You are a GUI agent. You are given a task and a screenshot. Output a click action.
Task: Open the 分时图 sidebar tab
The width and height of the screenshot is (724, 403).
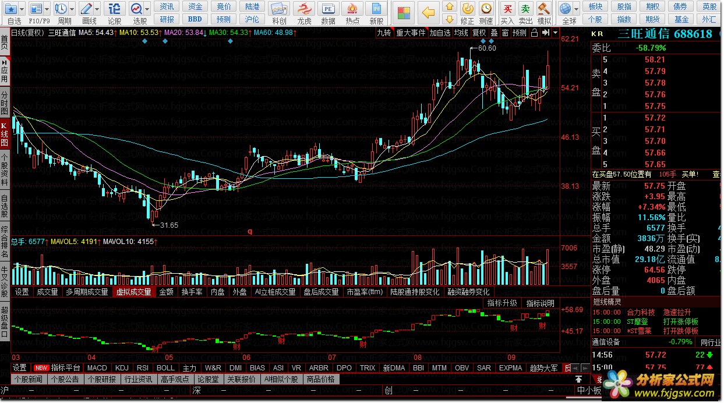point(5,102)
